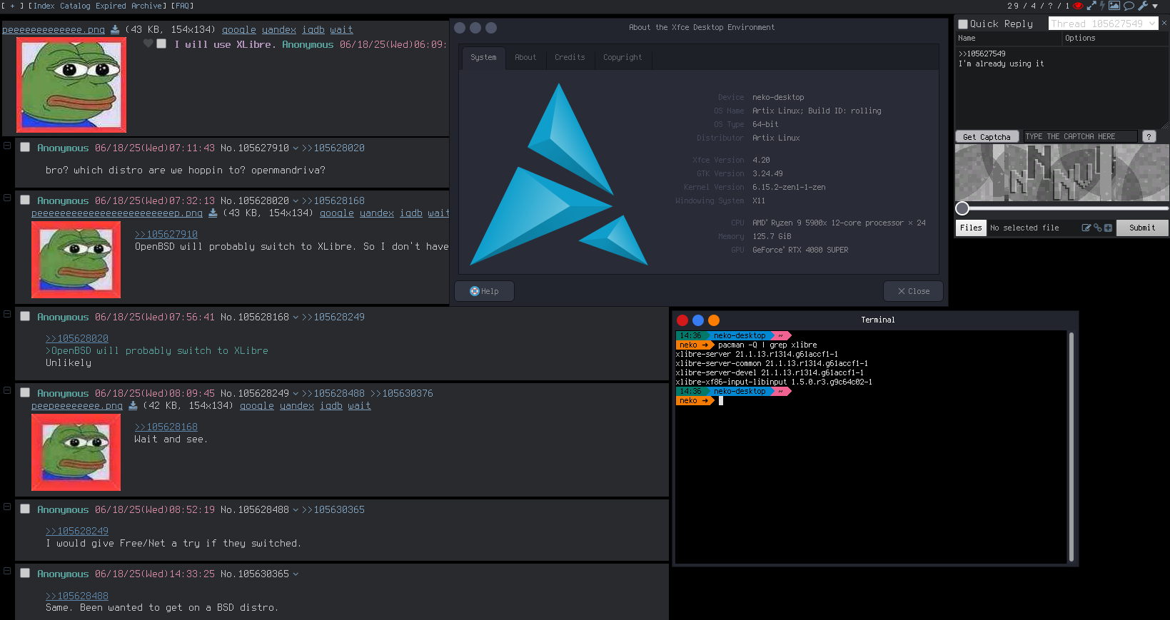Click download icon beside peeeeeeeeeeeeeeeeeeeeeeeeep.png
The height and width of the screenshot is (620, 1170).
[x=213, y=213]
